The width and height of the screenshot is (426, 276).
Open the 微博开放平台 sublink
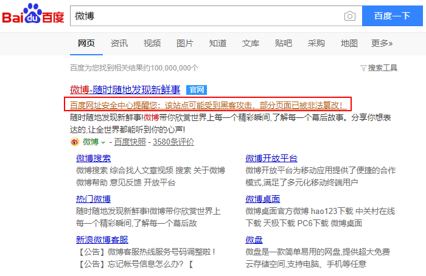271,158
